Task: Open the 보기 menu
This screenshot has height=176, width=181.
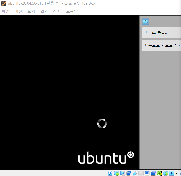Action: 31,11
